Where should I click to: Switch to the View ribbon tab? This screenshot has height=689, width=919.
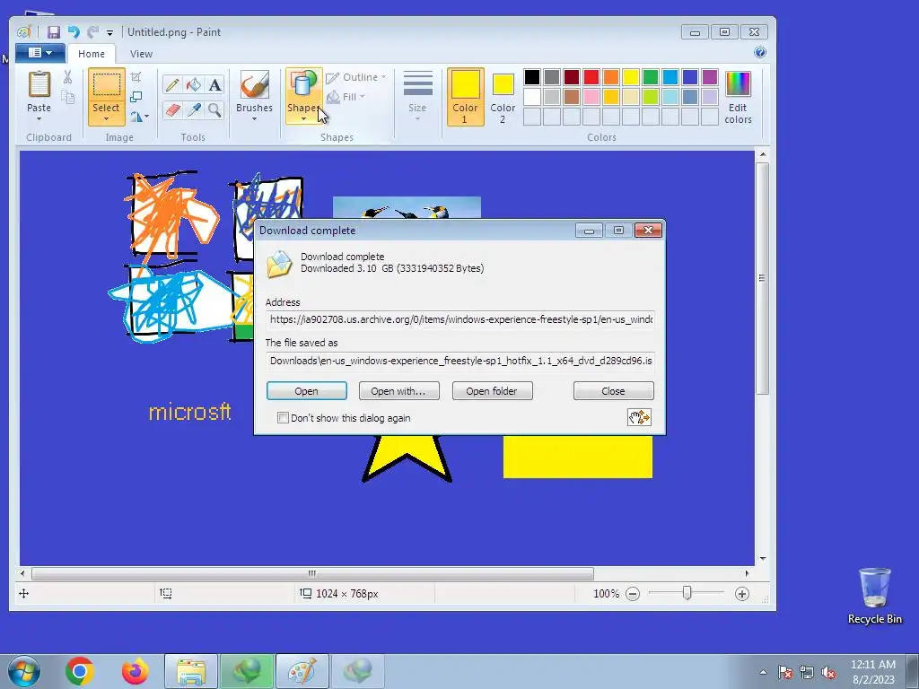point(141,53)
